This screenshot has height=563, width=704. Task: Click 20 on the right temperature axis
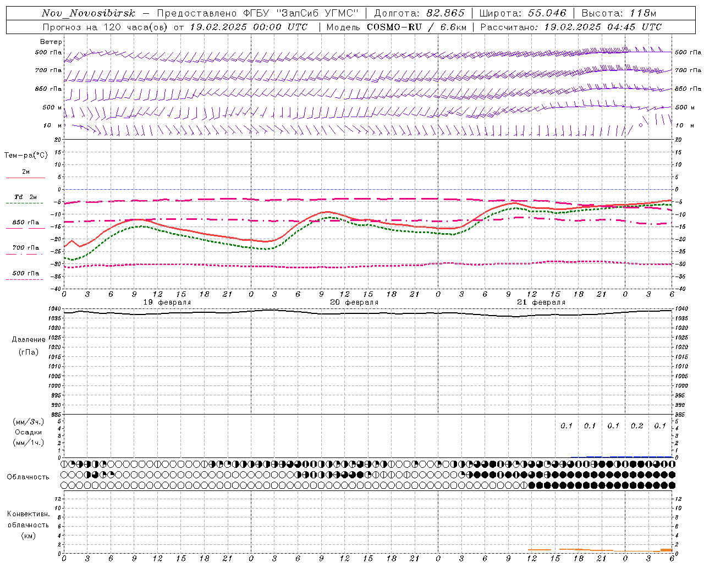click(x=678, y=140)
